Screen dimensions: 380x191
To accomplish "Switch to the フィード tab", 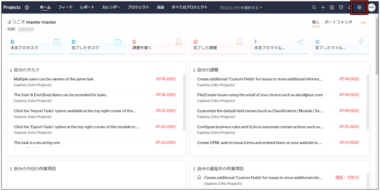I will [65, 7].
